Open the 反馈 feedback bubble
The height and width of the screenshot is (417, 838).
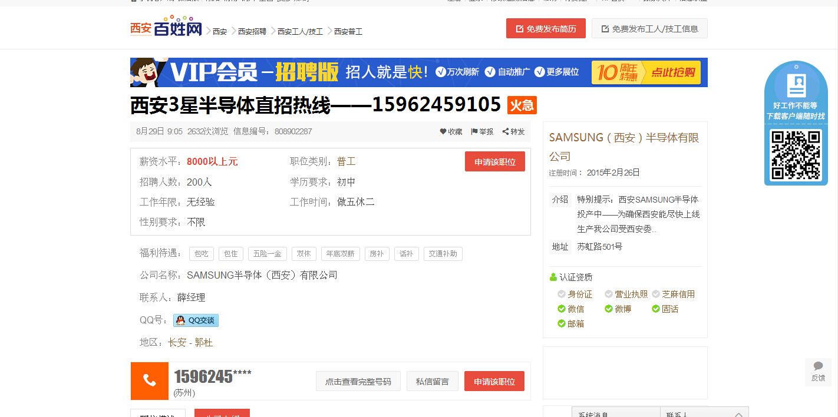coord(819,372)
